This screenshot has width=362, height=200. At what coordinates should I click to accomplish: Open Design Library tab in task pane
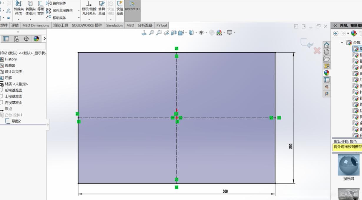(326, 52)
